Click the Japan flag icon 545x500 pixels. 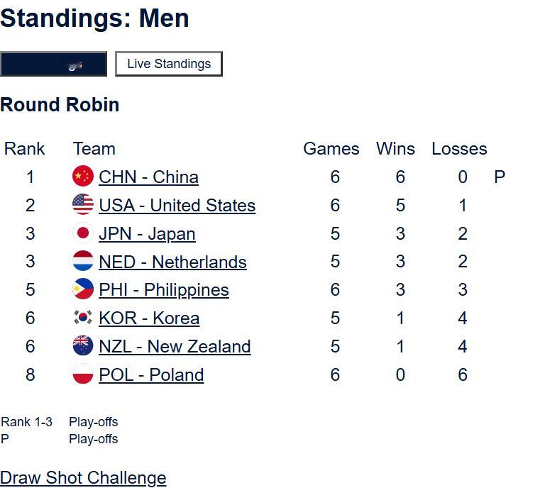tap(83, 233)
